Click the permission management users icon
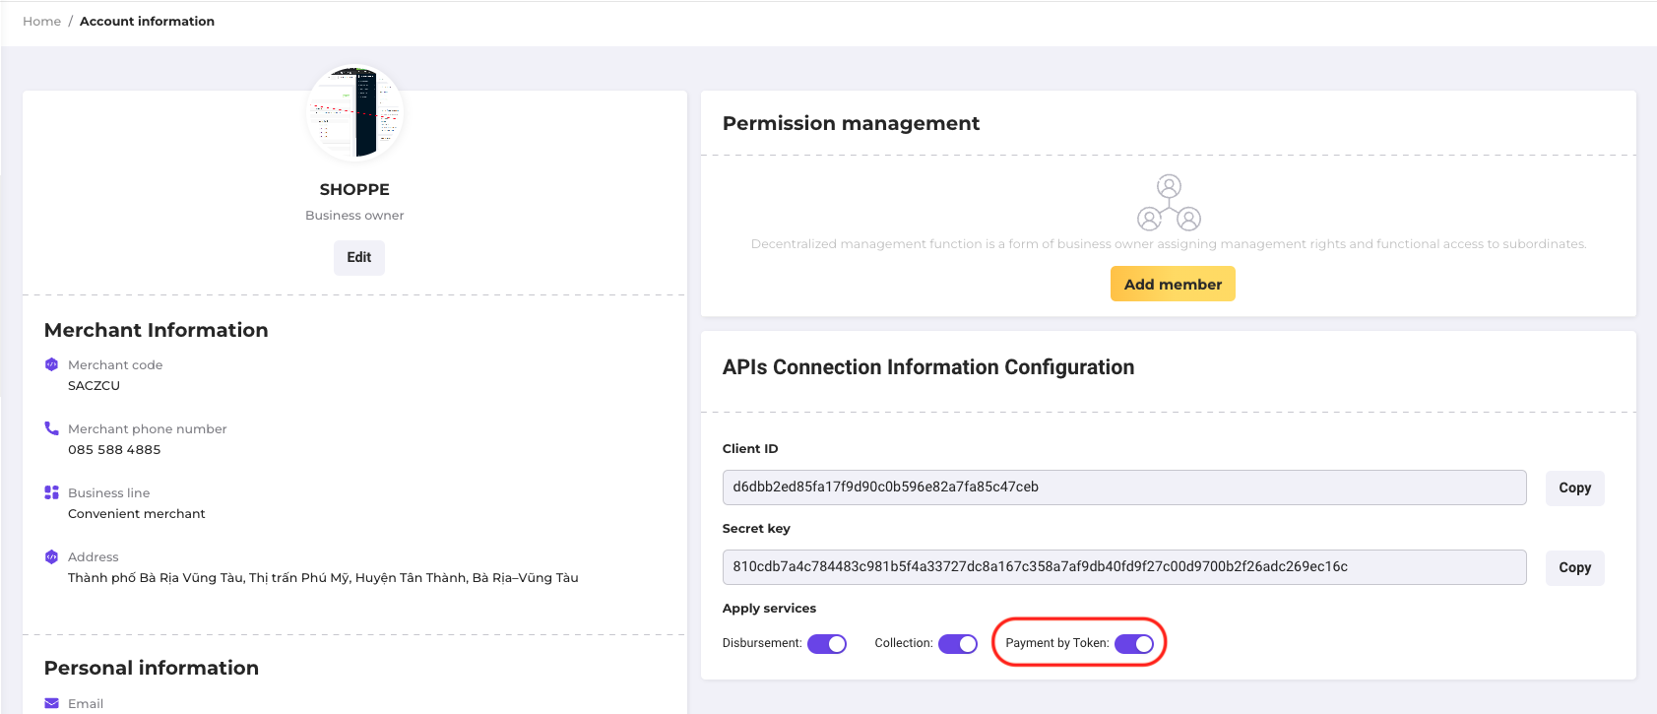This screenshot has width=1657, height=714. [x=1169, y=202]
